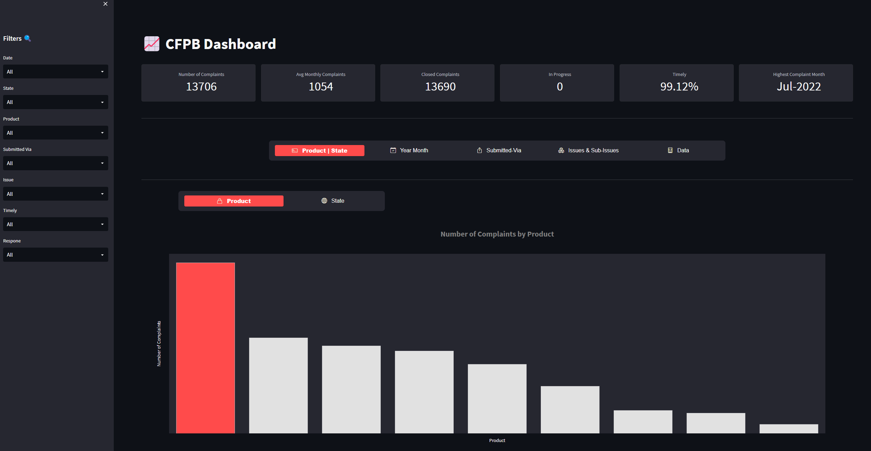Click the chart icon next to CFPB Dashboard title
871x451 pixels.
pyautogui.click(x=152, y=44)
